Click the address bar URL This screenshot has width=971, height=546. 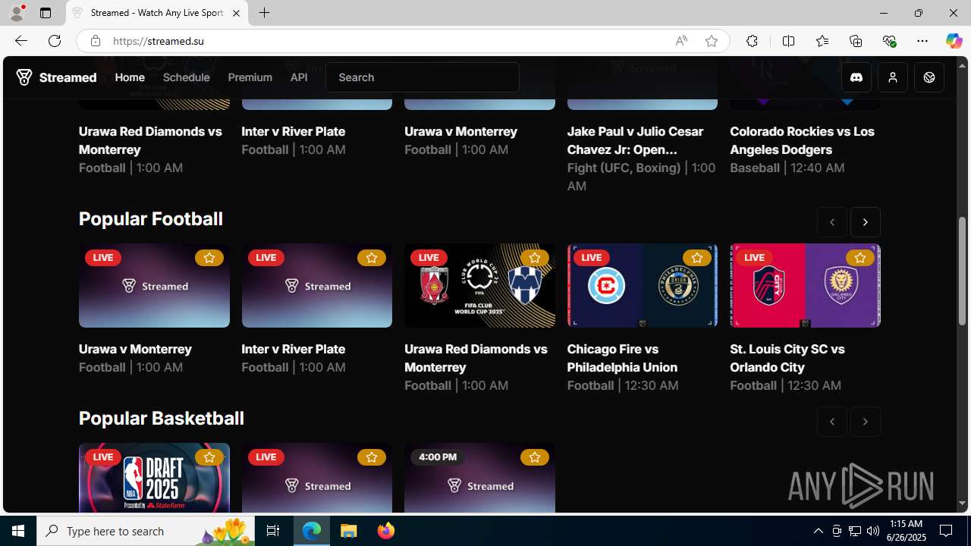(159, 41)
